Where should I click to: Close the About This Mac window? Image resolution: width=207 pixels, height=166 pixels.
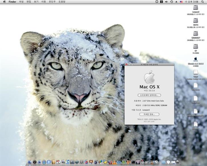[x=126, y=64]
